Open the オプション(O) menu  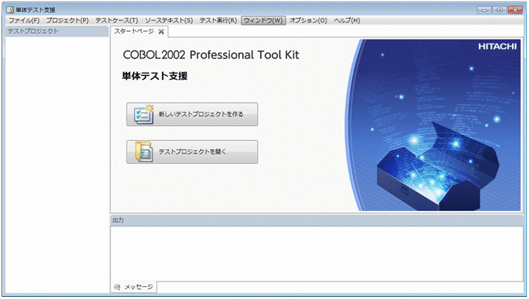point(308,20)
